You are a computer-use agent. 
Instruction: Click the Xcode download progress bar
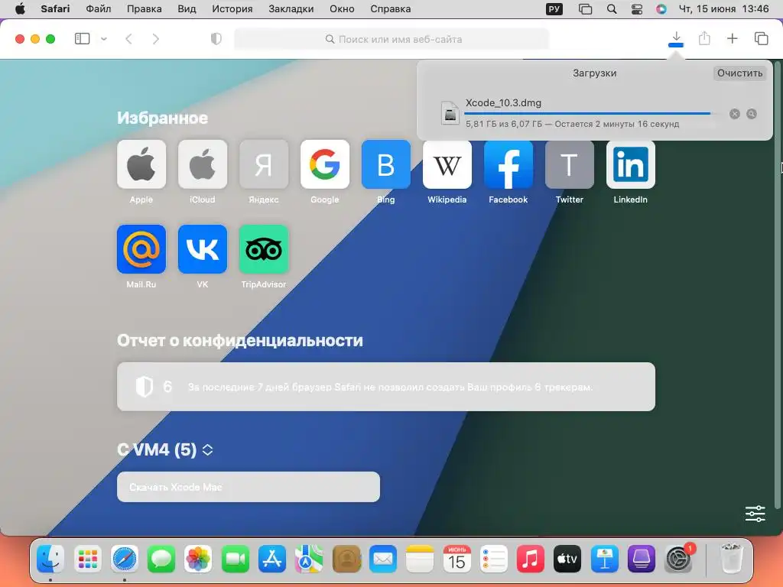point(593,113)
